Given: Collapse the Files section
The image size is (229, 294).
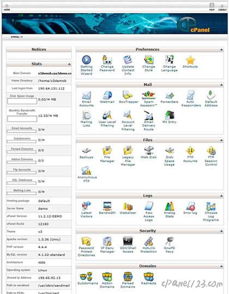Looking at the screenshot, I should [221, 140].
